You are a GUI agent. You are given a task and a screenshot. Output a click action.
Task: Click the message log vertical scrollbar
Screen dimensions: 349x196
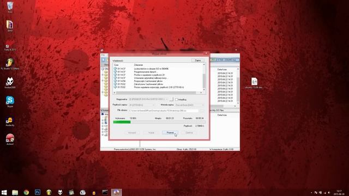[204, 77]
